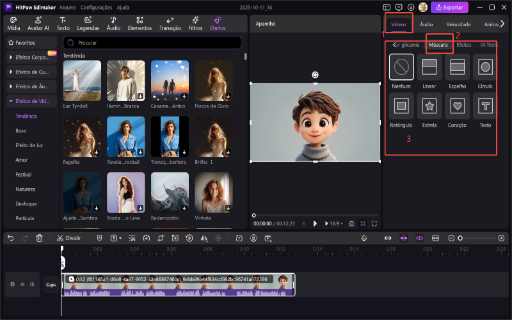
Task: Open the Texto tool panel
Action: [x=63, y=24]
